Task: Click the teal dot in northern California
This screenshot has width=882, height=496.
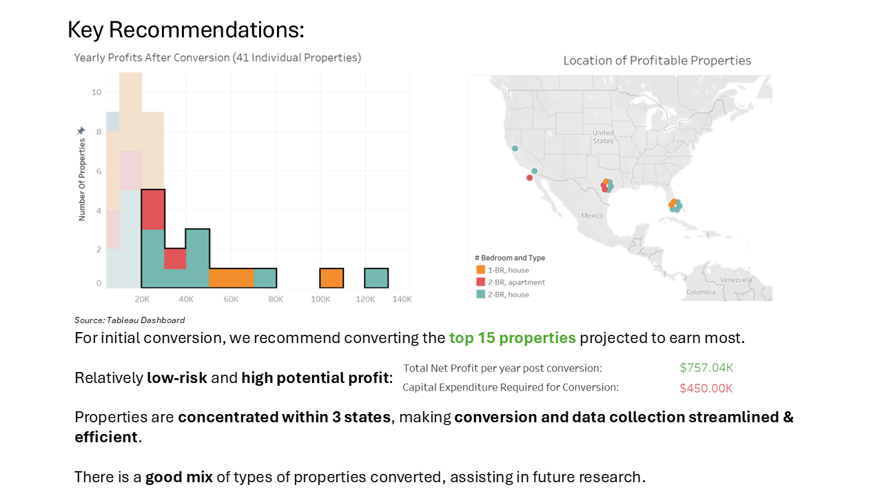Action: tap(515, 148)
